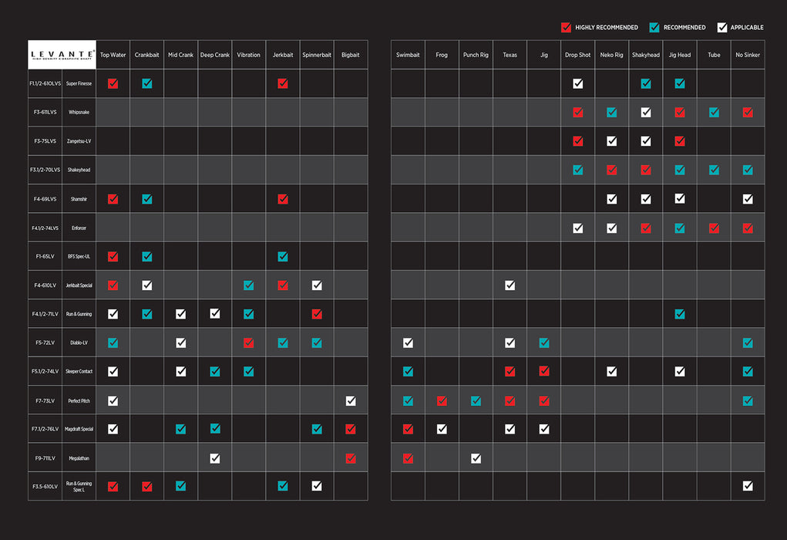Toggle Run & Gunning Spec L No Sinker checkbox
787x540 pixels.
[x=748, y=486]
